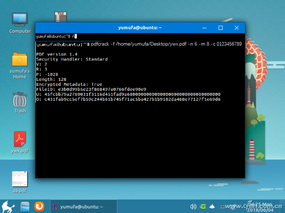
Task: Open the start menu launcher icon
Action: point(8,206)
